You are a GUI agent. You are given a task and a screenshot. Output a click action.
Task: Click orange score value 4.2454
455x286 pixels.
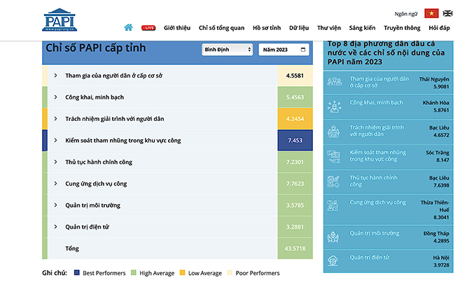(x=295, y=119)
